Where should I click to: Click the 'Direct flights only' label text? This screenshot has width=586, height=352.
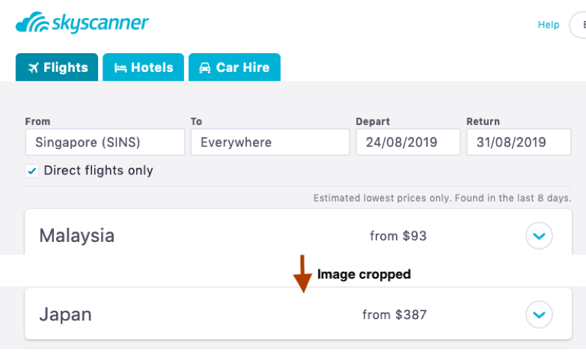98,171
